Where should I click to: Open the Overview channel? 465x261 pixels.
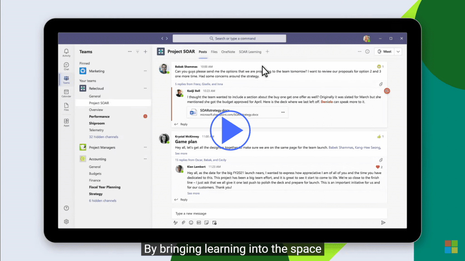click(96, 110)
